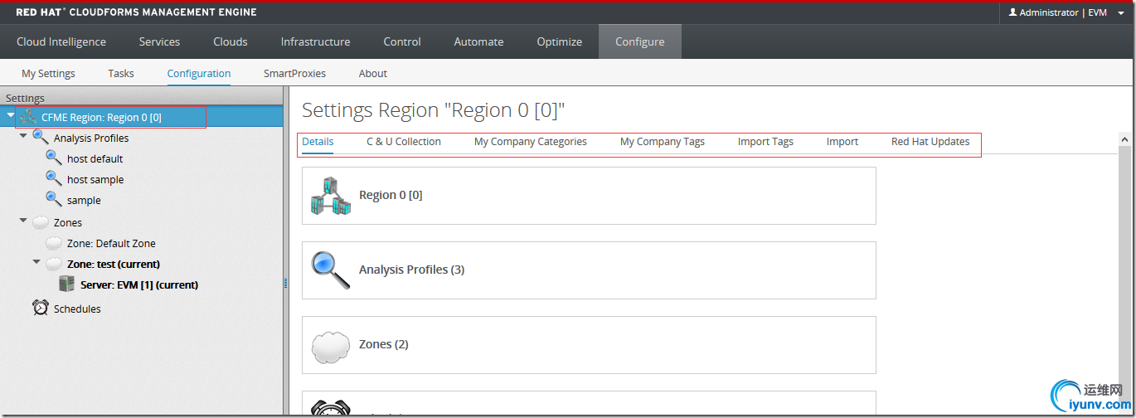Image resolution: width=1136 pixels, height=418 pixels.
Task: Collapse the Analysis Profiles tree node
Action: pyautogui.click(x=23, y=137)
